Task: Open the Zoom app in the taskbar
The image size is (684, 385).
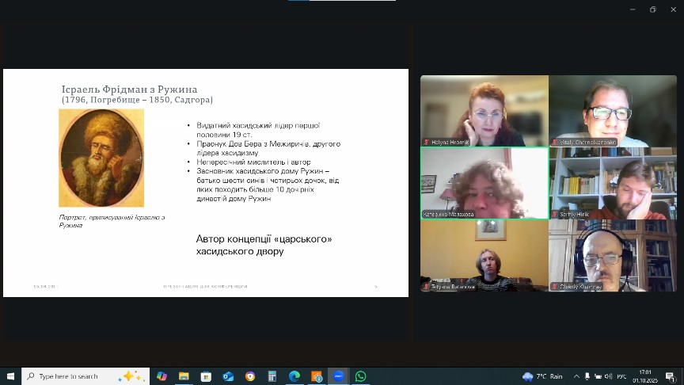Action: pos(339,376)
